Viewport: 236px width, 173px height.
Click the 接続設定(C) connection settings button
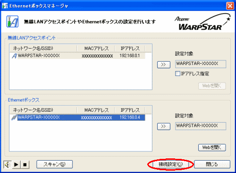coord(171,165)
